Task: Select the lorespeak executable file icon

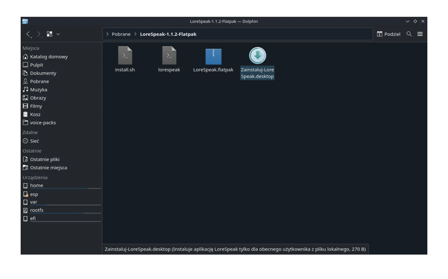Action: tap(169, 55)
